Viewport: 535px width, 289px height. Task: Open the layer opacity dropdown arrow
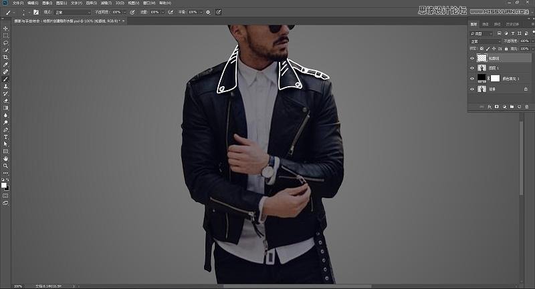532,41
